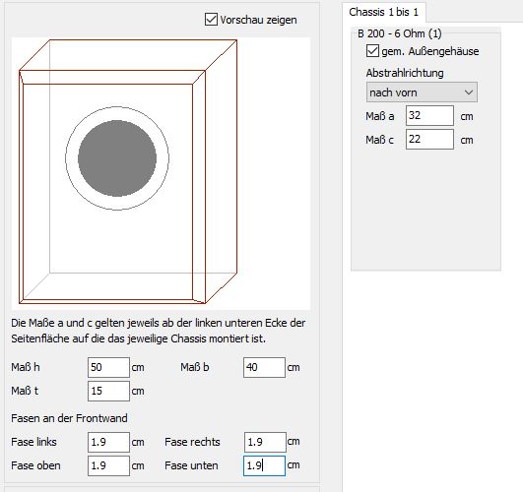Click the enclosure preview top face
The image size is (523, 492).
pos(128,55)
